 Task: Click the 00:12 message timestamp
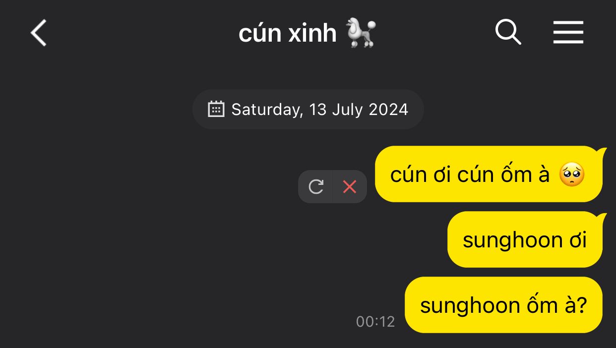click(x=375, y=322)
